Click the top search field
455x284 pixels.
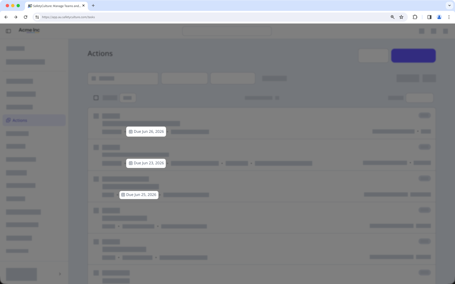tap(227, 31)
